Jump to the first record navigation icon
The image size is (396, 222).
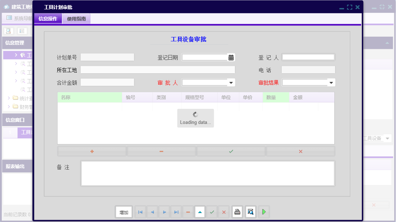pyautogui.click(x=140, y=212)
